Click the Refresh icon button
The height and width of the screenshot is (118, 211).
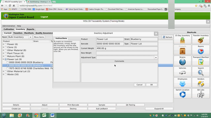point(168,37)
